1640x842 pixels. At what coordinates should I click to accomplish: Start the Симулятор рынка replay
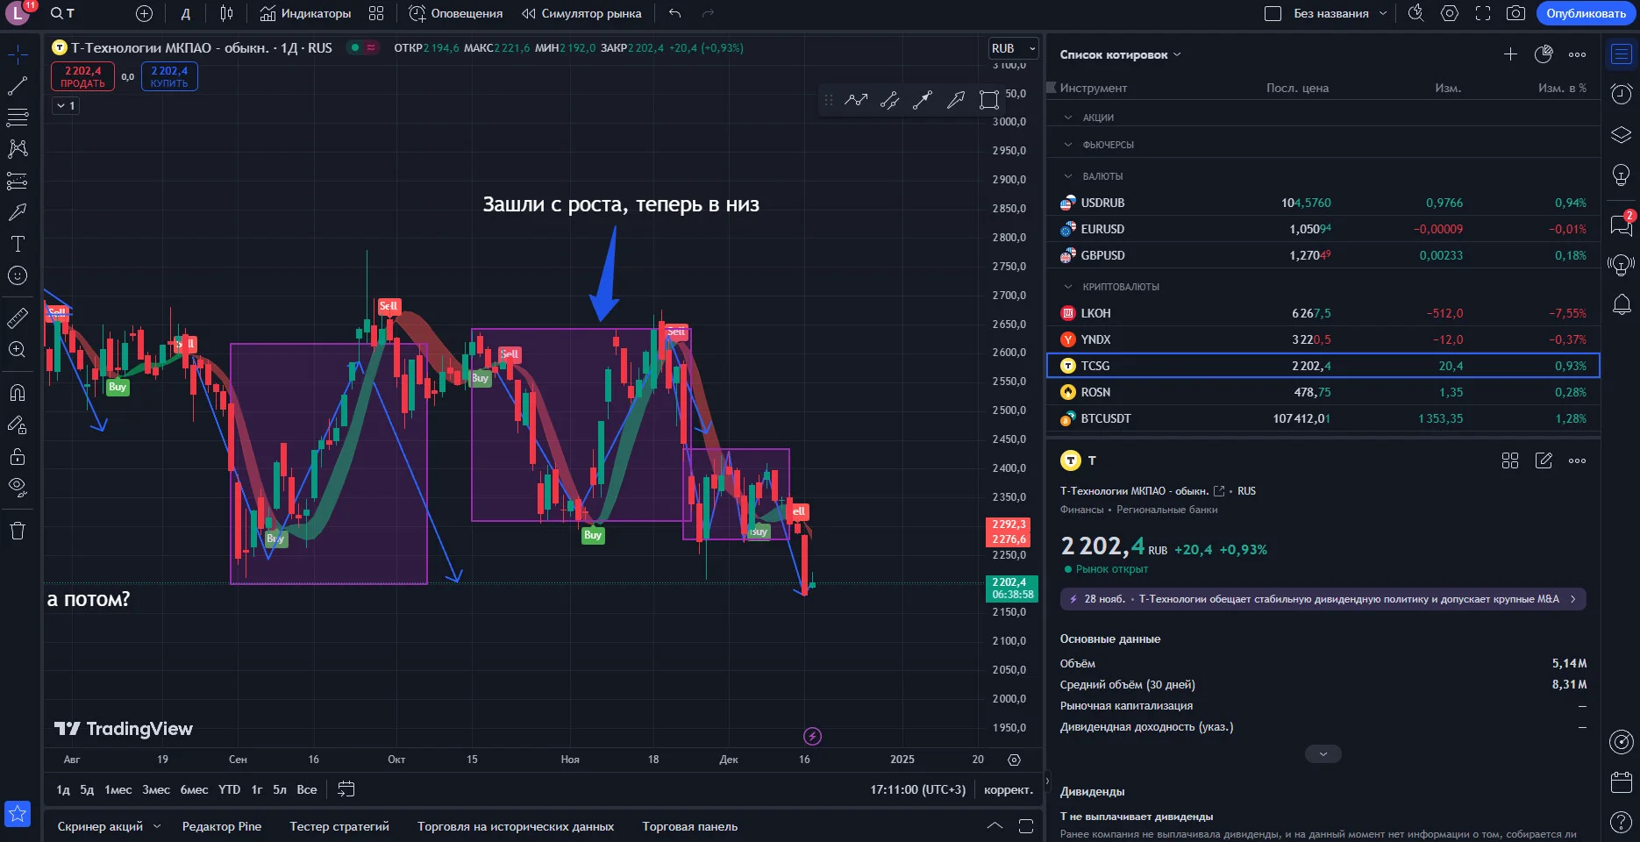point(581,13)
